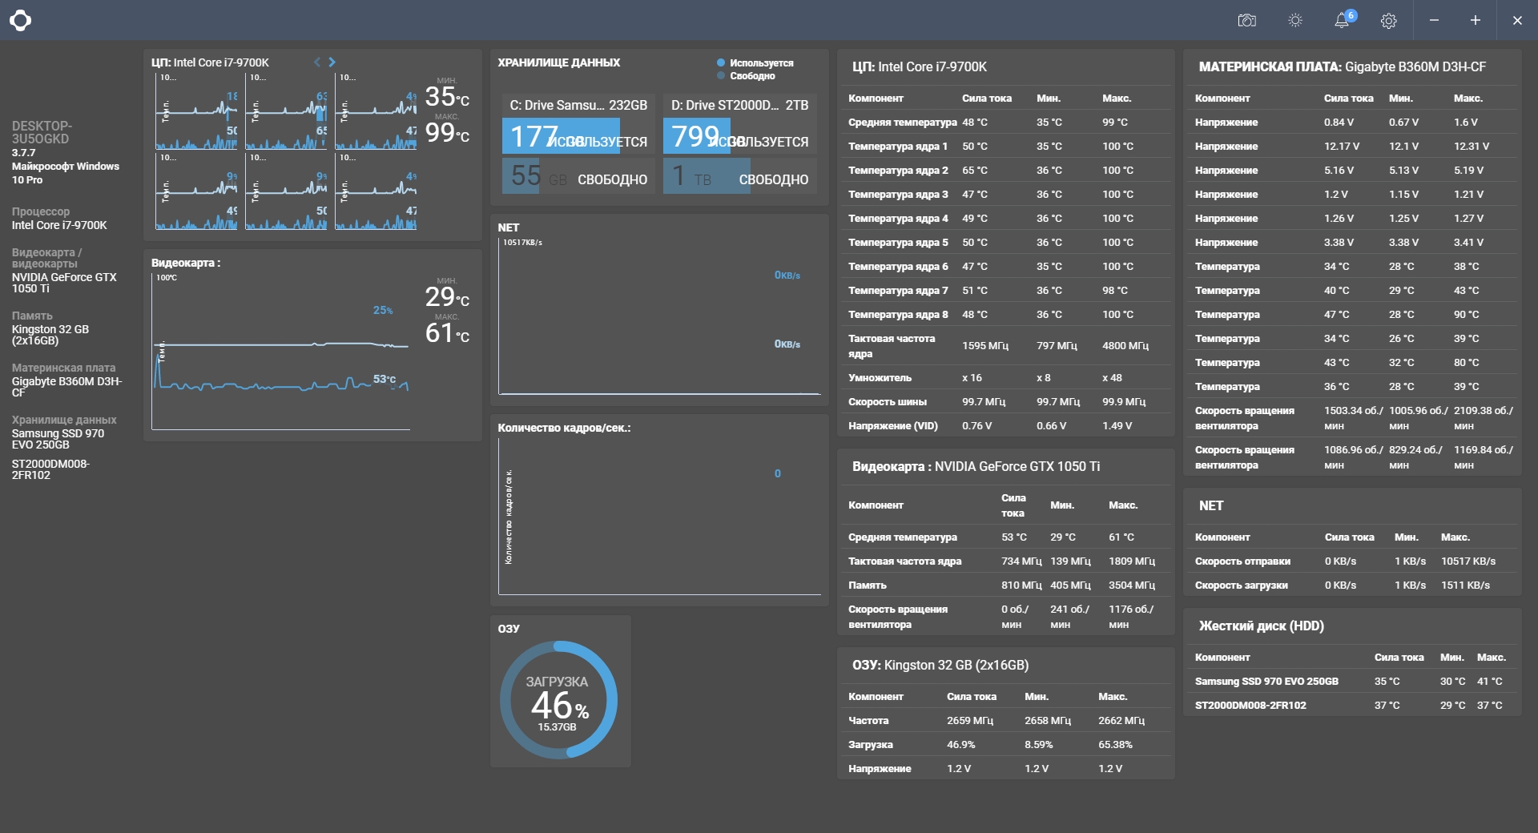Click the 4800 МГц max clock value
Screen dimensions: 1538x833
click(x=1125, y=346)
